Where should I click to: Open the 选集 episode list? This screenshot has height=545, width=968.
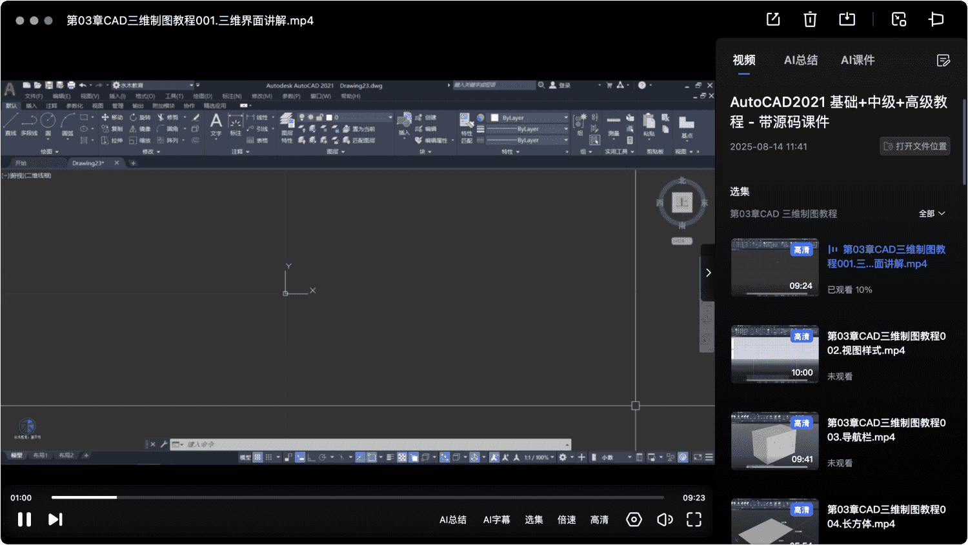[534, 520]
